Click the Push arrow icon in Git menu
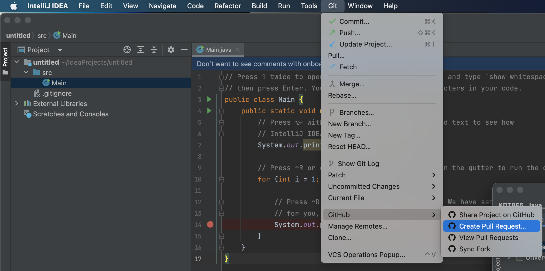The image size is (545, 271). pos(332,33)
